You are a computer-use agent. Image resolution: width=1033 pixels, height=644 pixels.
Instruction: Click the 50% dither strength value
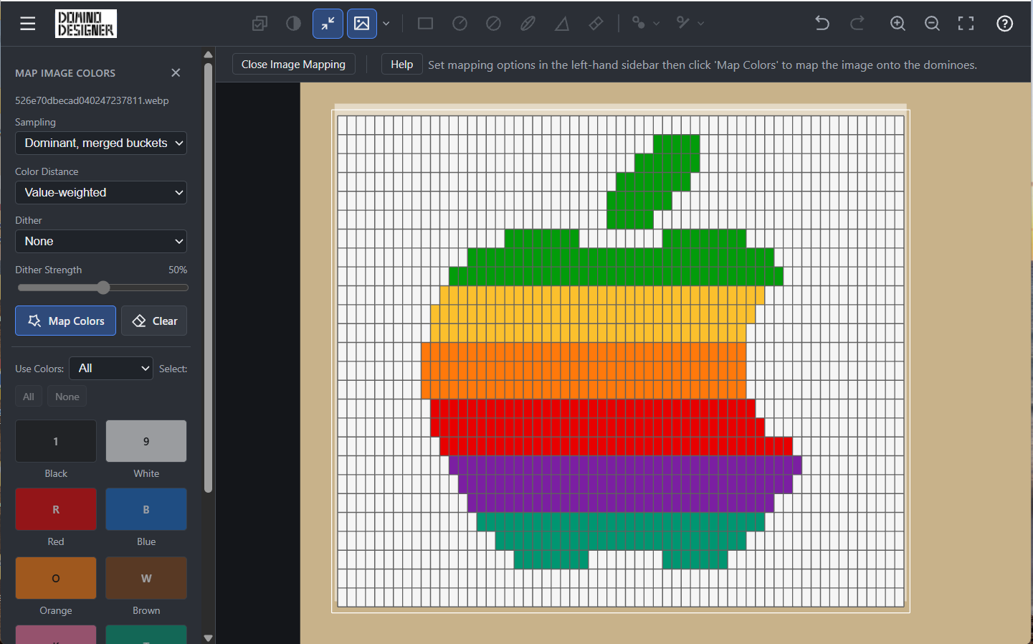coord(178,270)
